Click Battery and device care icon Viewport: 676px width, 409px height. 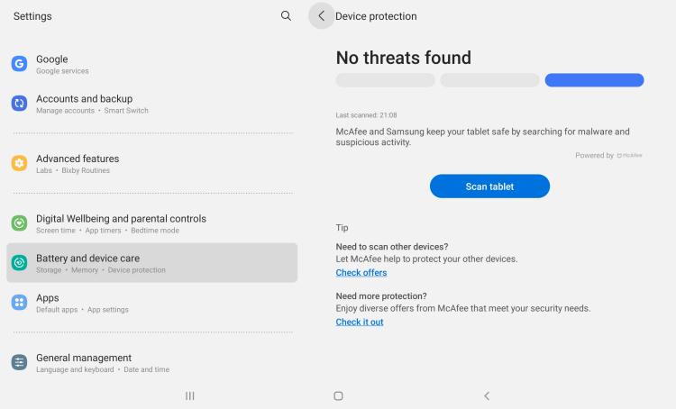pos(19,262)
